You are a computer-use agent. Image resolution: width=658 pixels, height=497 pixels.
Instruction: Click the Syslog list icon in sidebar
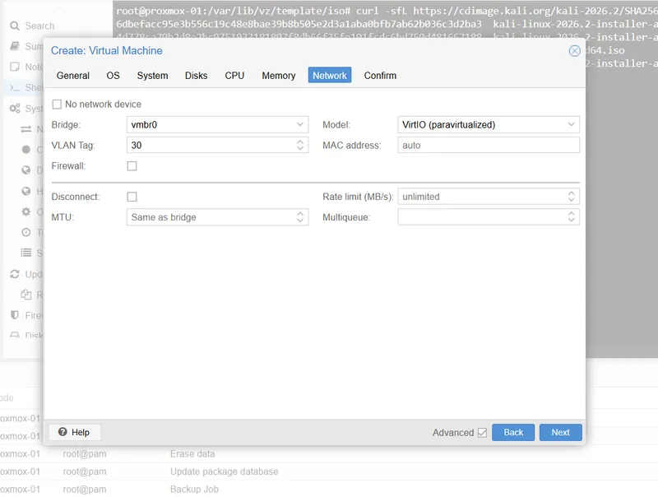click(26, 253)
